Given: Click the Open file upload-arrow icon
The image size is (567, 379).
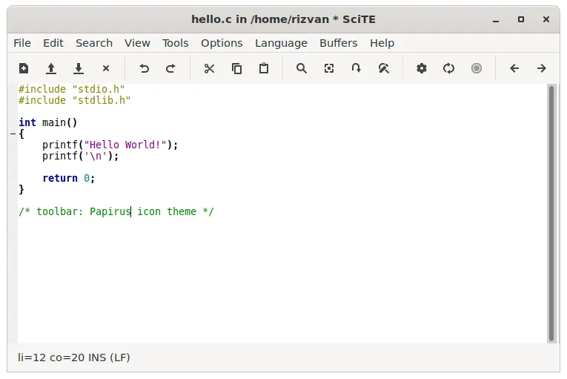Looking at the screenshot, I should click(x=51, y=68).
